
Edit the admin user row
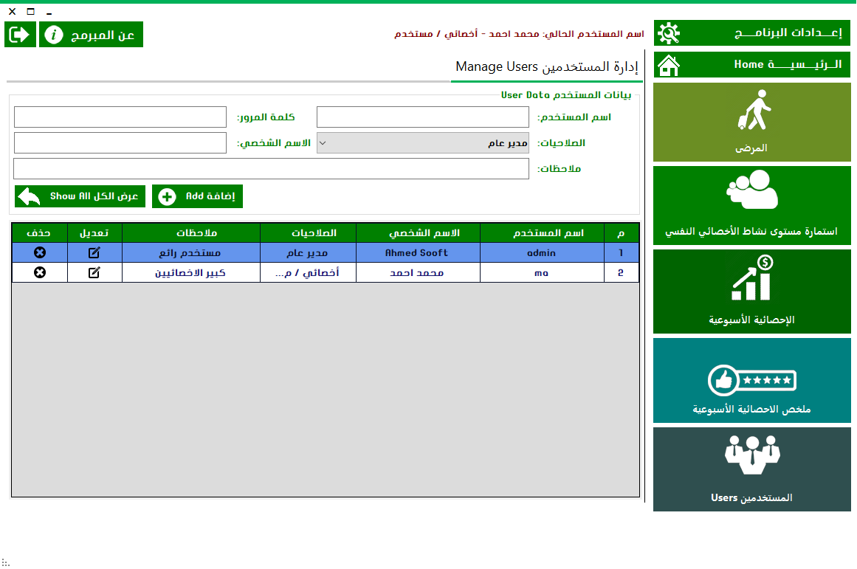point(94,253)
